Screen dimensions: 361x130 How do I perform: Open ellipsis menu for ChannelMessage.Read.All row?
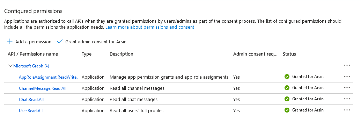pyautogui.click(x=347, y=88)
